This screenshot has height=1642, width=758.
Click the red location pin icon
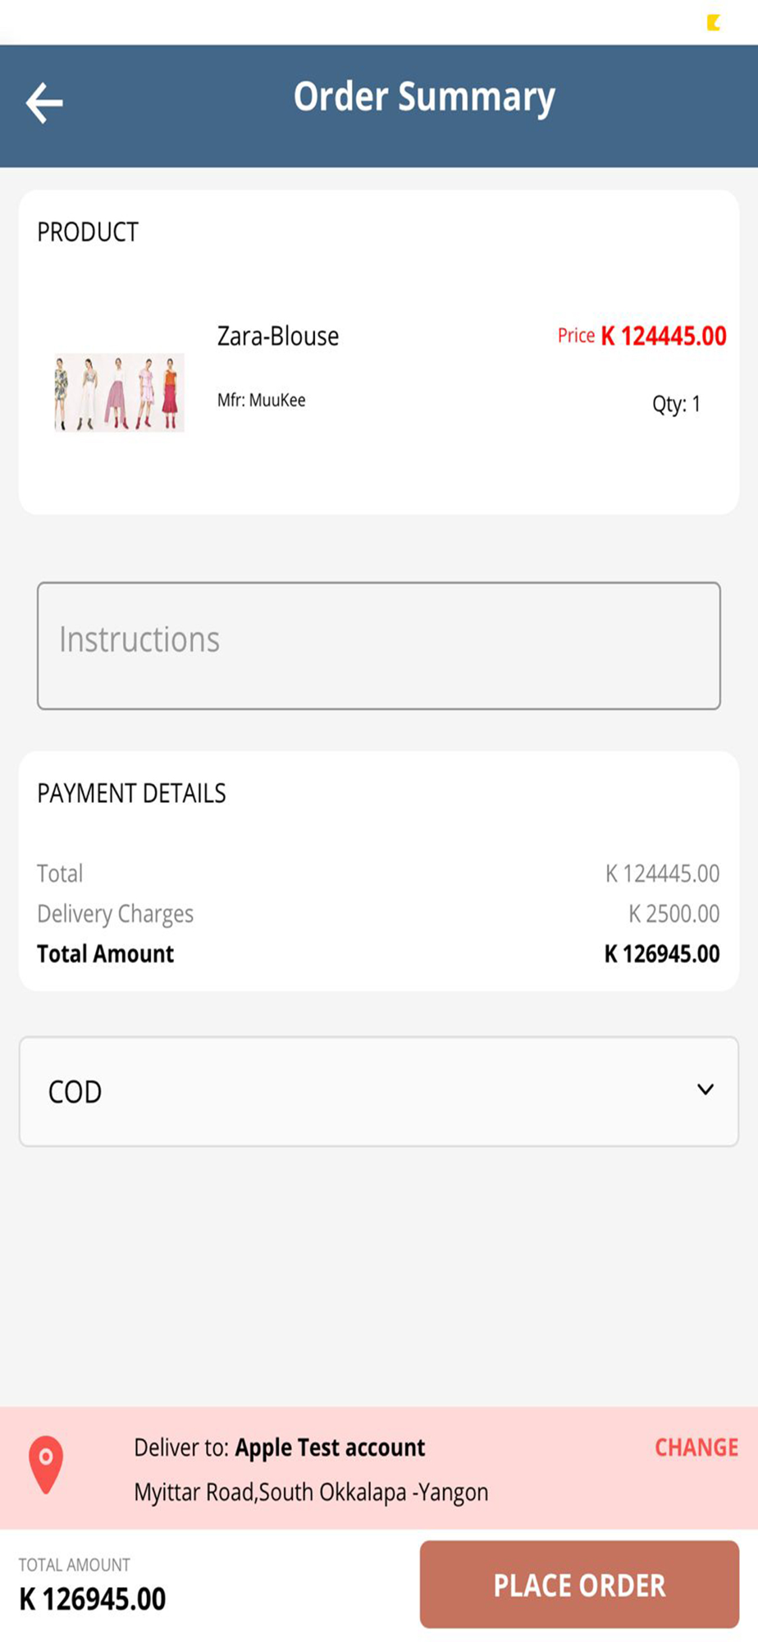pos(46,1464)
